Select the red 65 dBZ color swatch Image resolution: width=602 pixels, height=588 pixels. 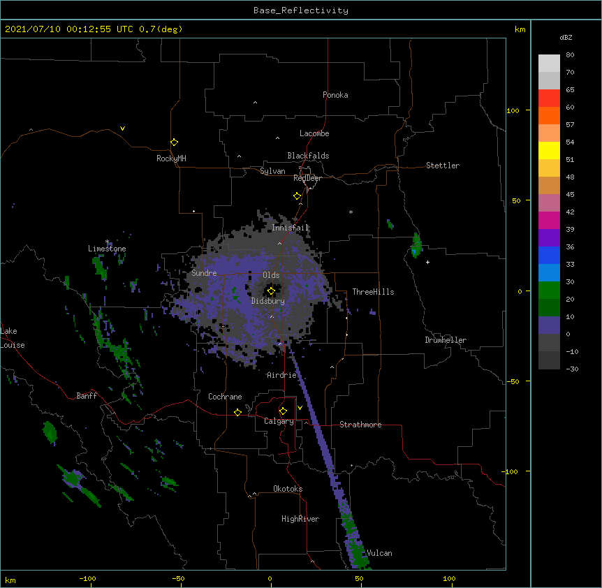(x=549, y=98)
